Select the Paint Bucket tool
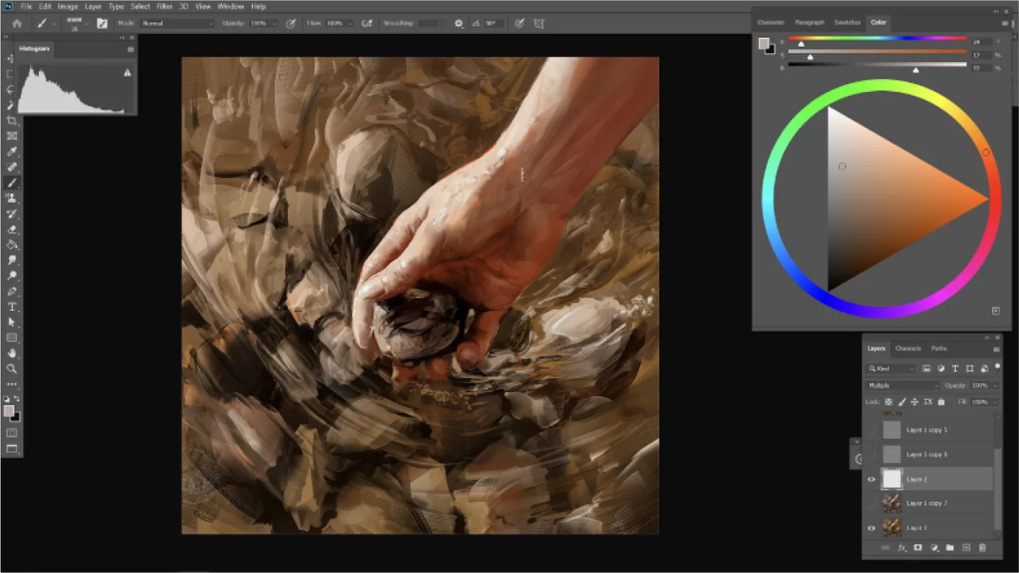The width and height of the screenshot is (1019, 573). pos(11,245)
